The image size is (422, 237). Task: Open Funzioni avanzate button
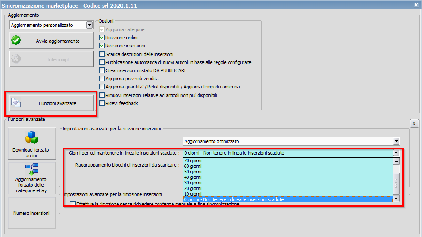tap(51, 103)
